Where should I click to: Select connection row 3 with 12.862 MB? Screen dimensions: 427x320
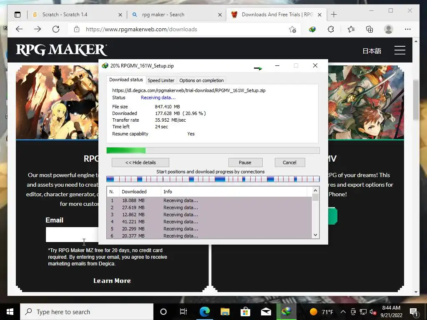coord(209,215)
